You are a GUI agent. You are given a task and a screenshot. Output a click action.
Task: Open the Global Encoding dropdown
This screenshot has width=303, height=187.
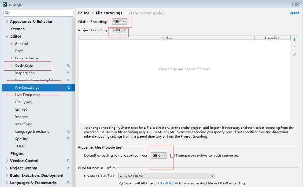[x=119, y=22]
